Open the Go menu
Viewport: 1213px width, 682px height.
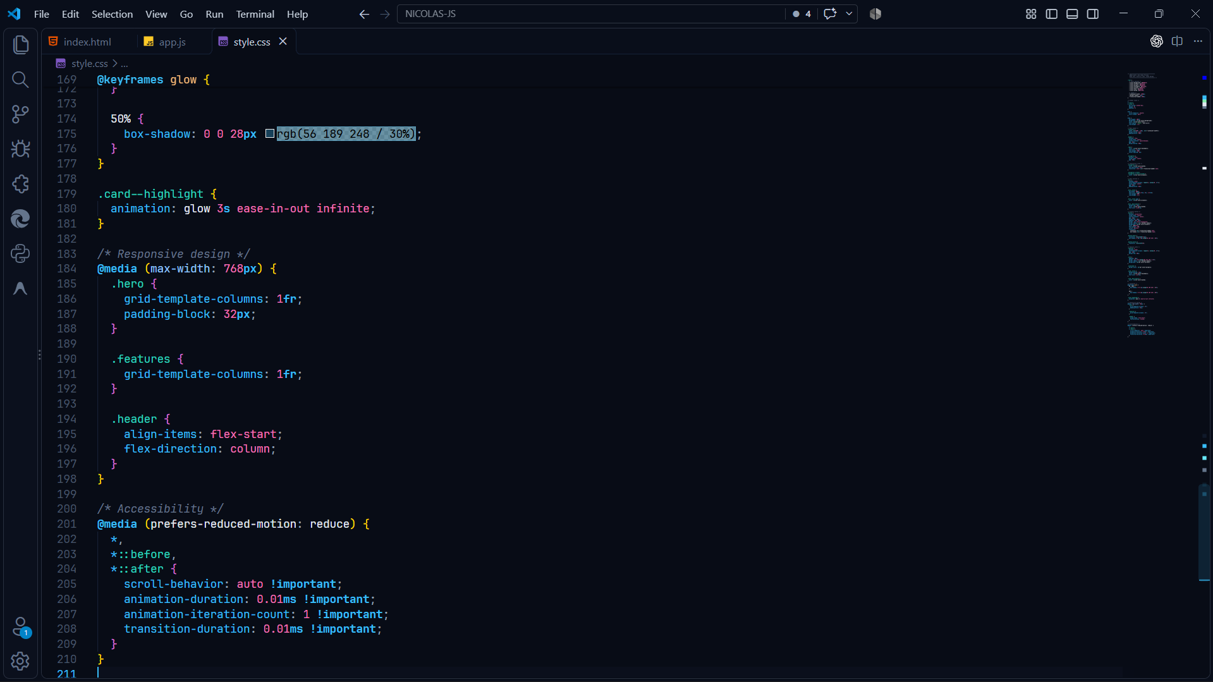(186, 14)
